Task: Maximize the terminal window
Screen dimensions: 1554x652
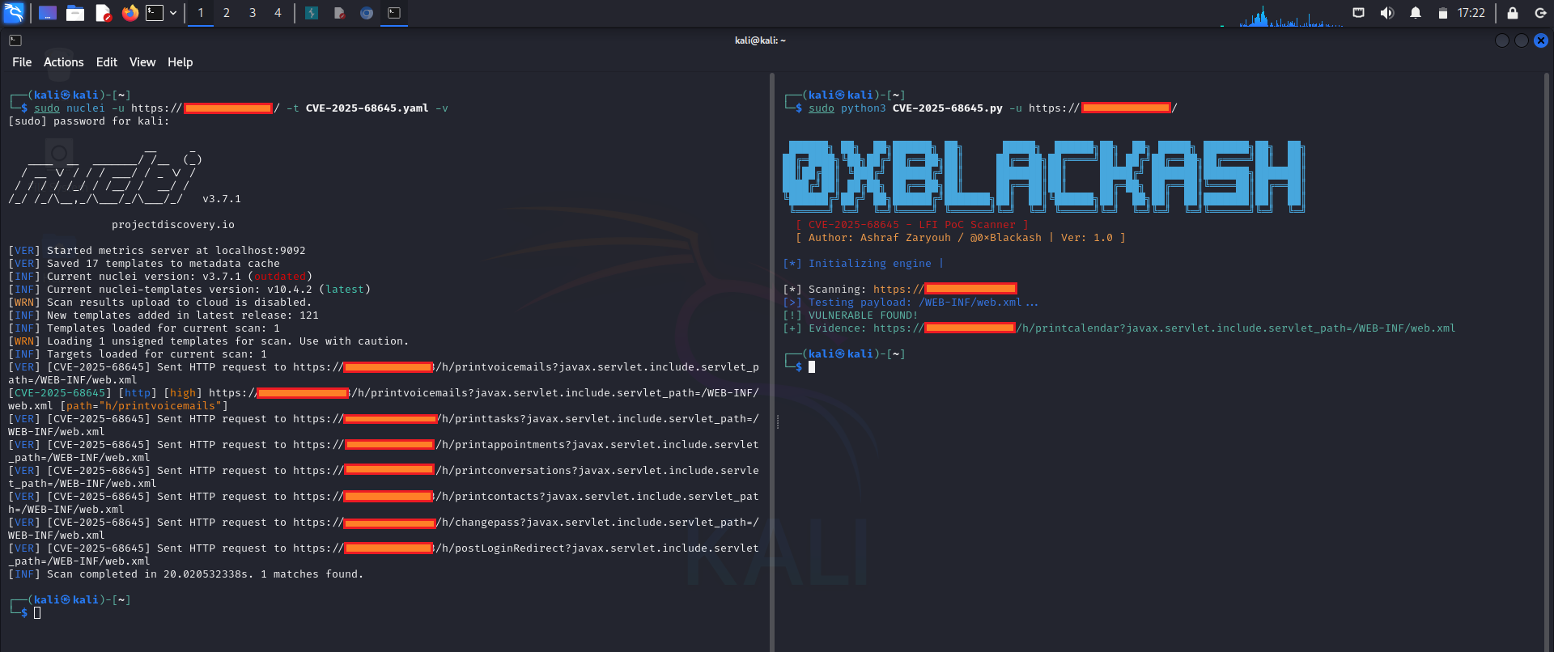Action: click(x=1522, y=40)
